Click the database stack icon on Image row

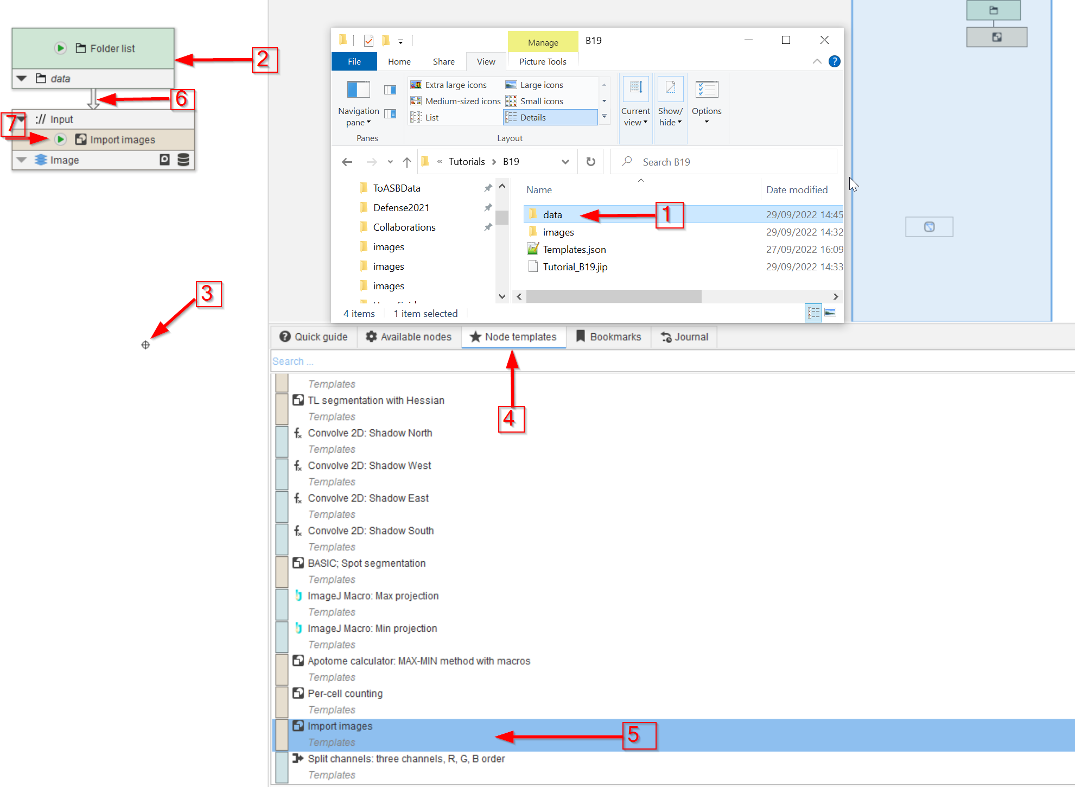(x=183, y=160)
